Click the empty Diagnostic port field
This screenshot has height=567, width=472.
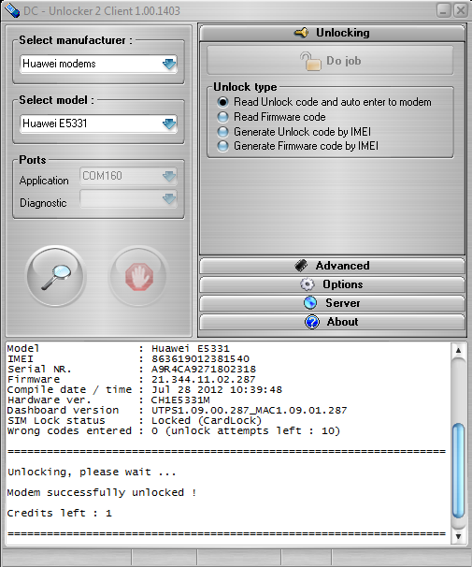click(x=128, y=198)
